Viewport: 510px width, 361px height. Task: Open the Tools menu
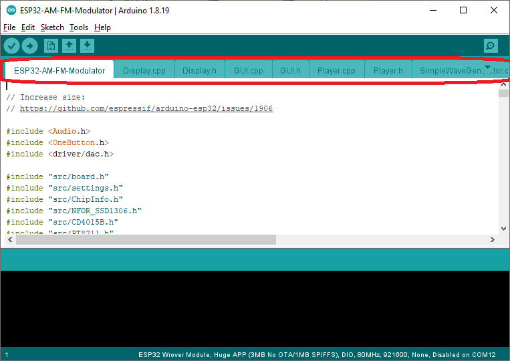tap(79, 27)
